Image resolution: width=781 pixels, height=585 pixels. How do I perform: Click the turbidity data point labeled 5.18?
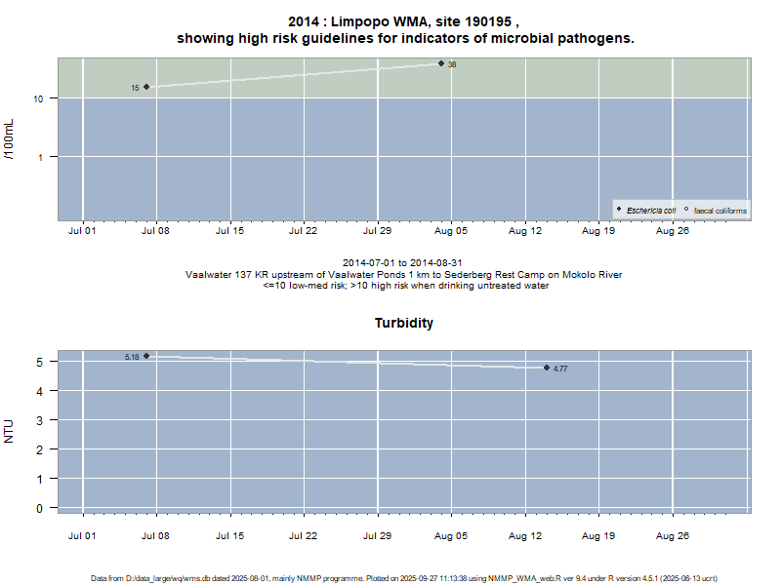pyautogui.click(x=146, y=356)
